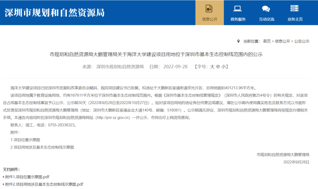Set font size to 中
Screen dimensions: 318x189
coord(218,67)
